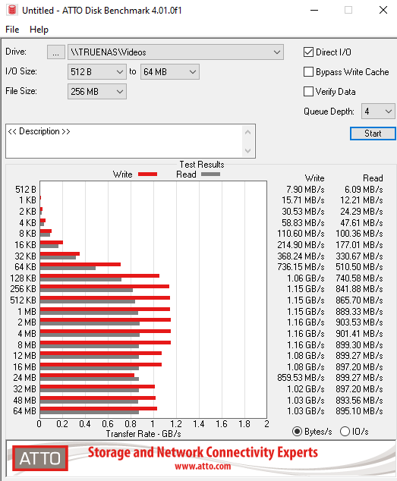The width and height of the screenshot is (397, 481).
Task: Click the 214.90 MB/s write value
Action: (301, 245)
